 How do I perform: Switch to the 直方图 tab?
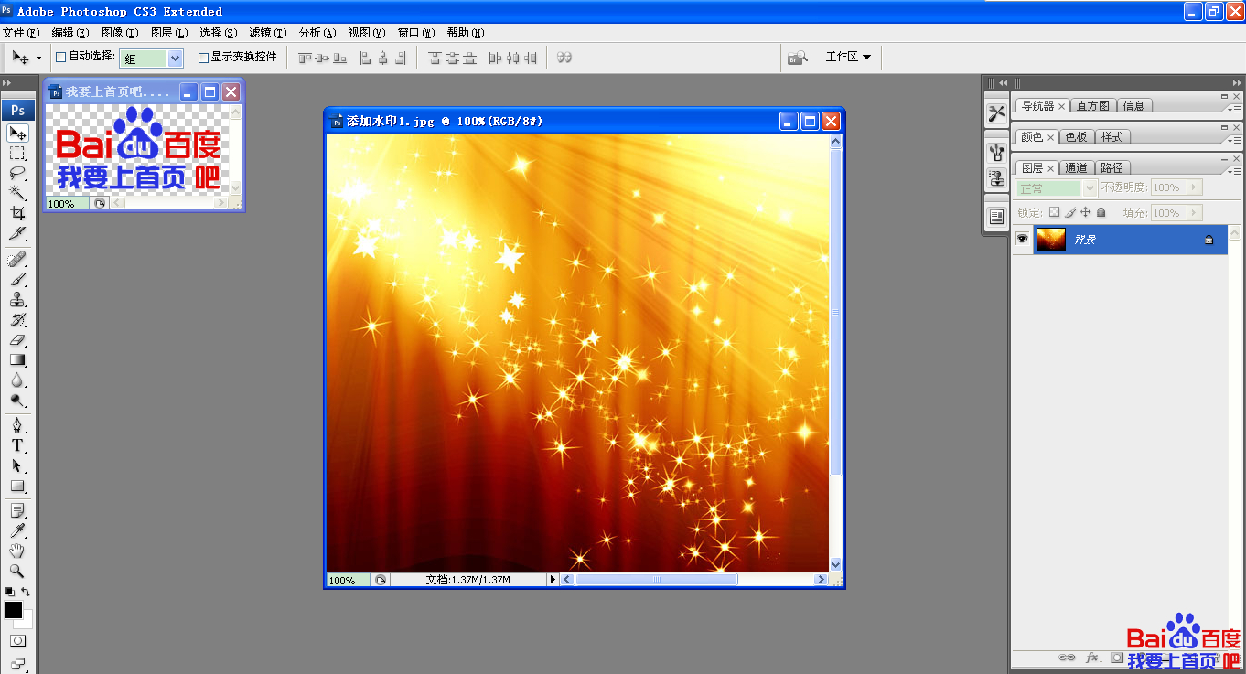[x=1092, y=106]
